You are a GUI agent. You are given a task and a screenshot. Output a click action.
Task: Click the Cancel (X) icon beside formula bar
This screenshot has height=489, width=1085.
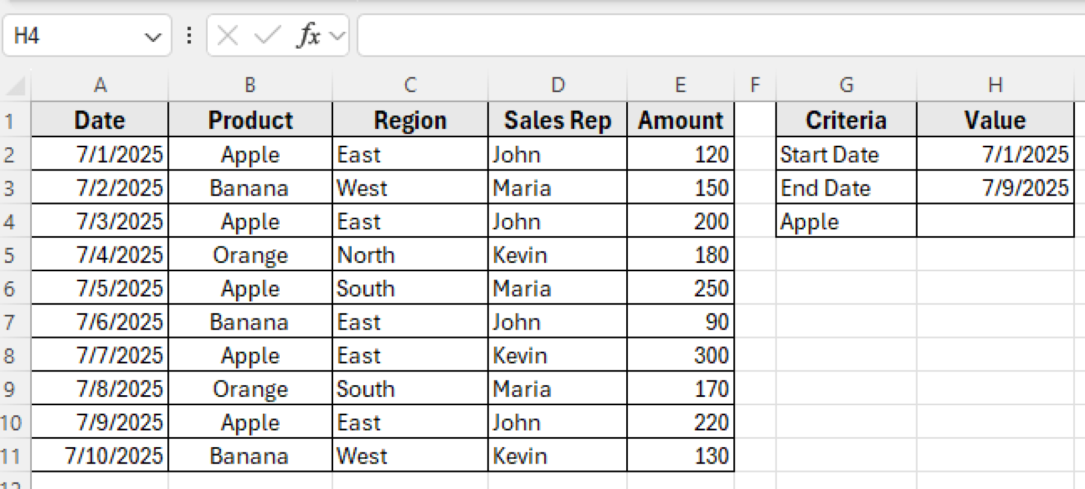coord(227,35)
